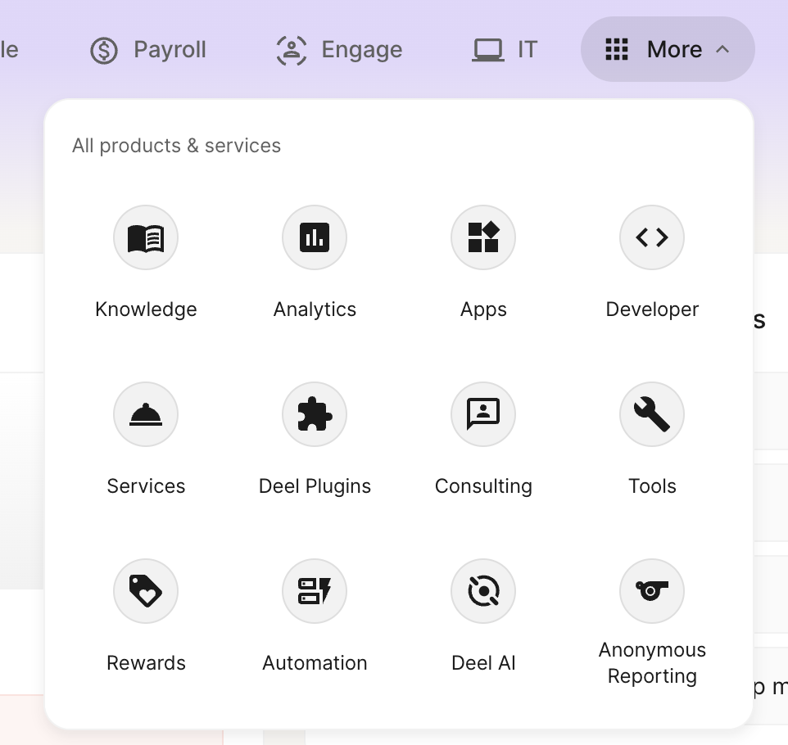Open the Services bell cloche icon
The width and height of the screenshot is (788, 745).
[x=146, y=414]
